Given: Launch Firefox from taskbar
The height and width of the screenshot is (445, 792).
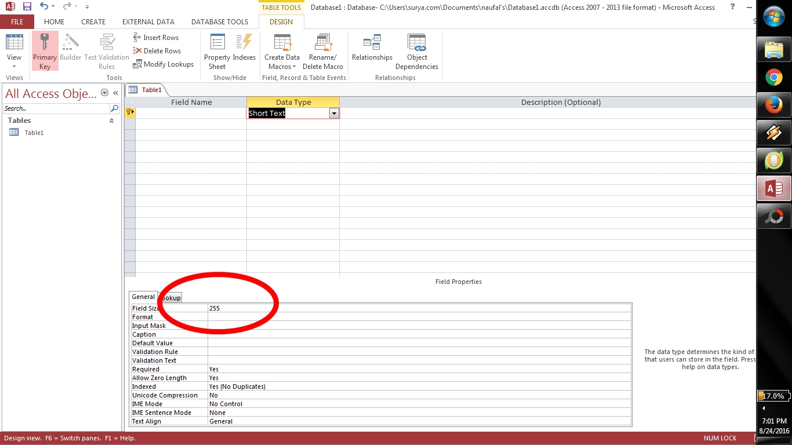Looking at the screenshot, I should tap(774, 105).
